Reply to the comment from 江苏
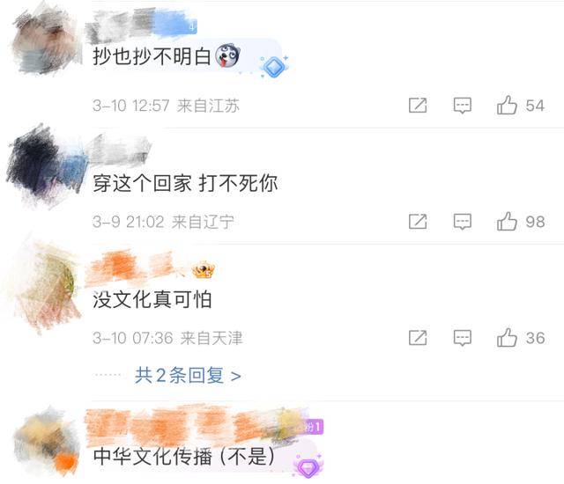Screen dimensions: 564x484 [x=462, y=106]
